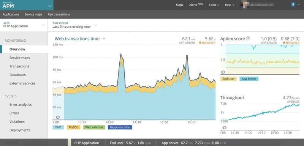Toggle the MySQL legend series

tap(73, 127)
